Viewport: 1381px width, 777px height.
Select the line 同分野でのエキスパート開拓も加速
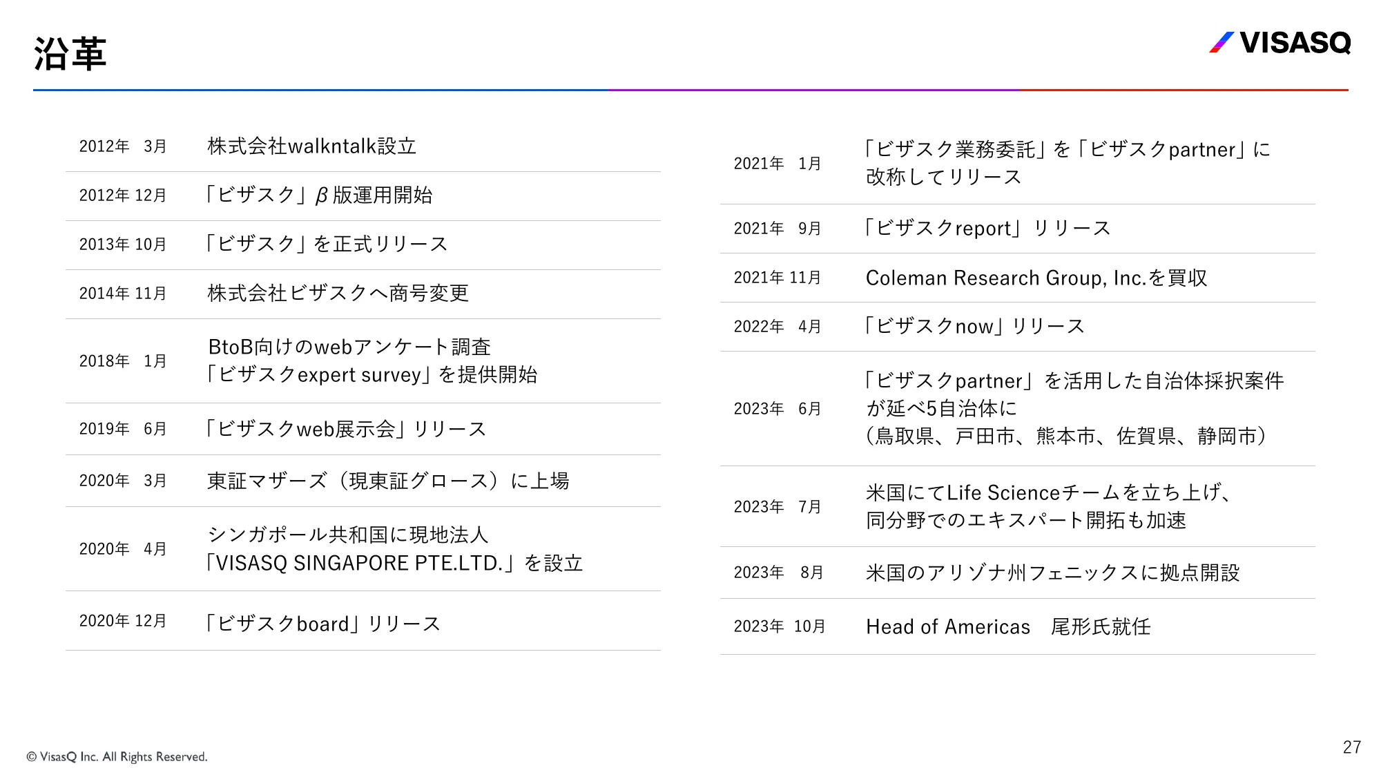pyautogui.click(x=1026, y=520)
